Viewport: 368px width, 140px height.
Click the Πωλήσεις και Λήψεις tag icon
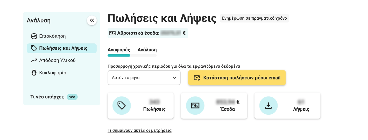point(34,48)
